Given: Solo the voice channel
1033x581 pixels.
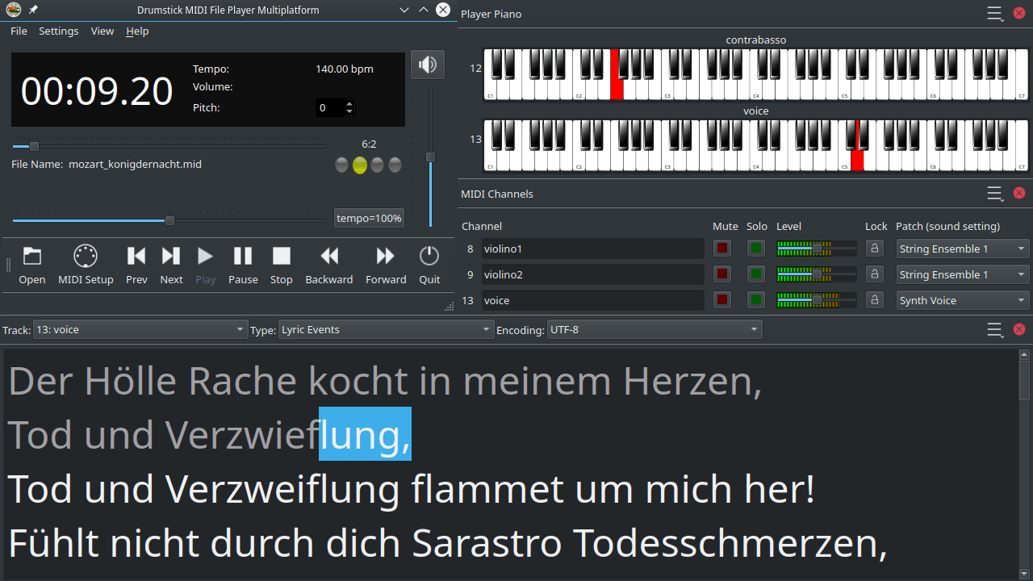Looking at the screenshot, I should coord(756,299).
